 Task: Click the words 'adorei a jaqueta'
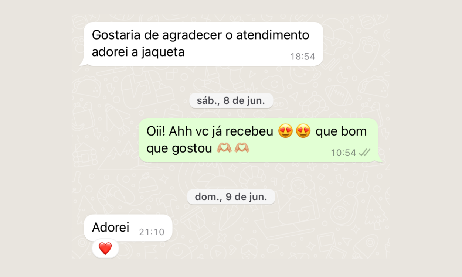coord(138,52)
